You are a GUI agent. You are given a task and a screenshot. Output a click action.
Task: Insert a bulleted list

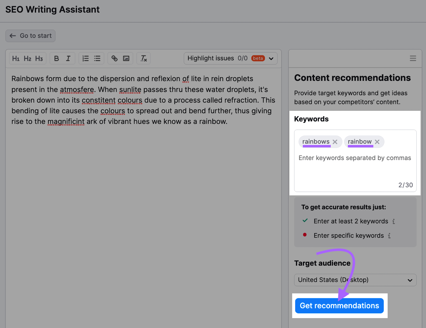(x=97, y=59)
